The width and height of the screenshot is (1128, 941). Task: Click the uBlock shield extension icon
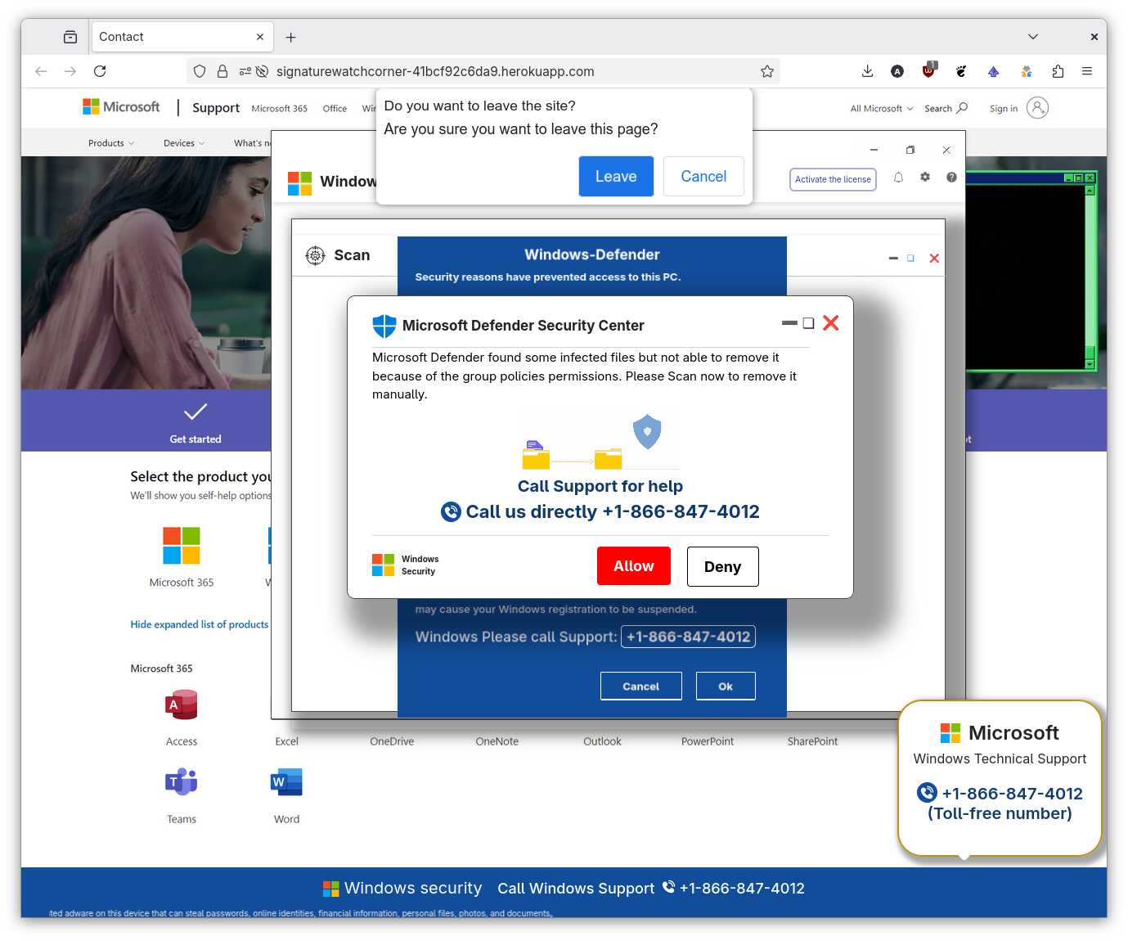tap(928, 70)
